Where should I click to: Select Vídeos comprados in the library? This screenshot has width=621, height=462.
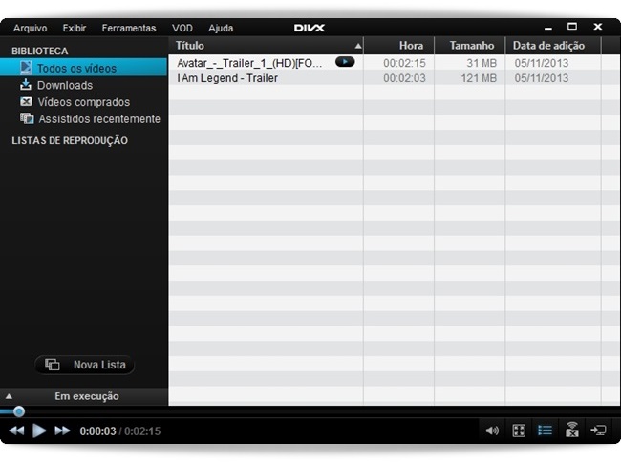83,102
